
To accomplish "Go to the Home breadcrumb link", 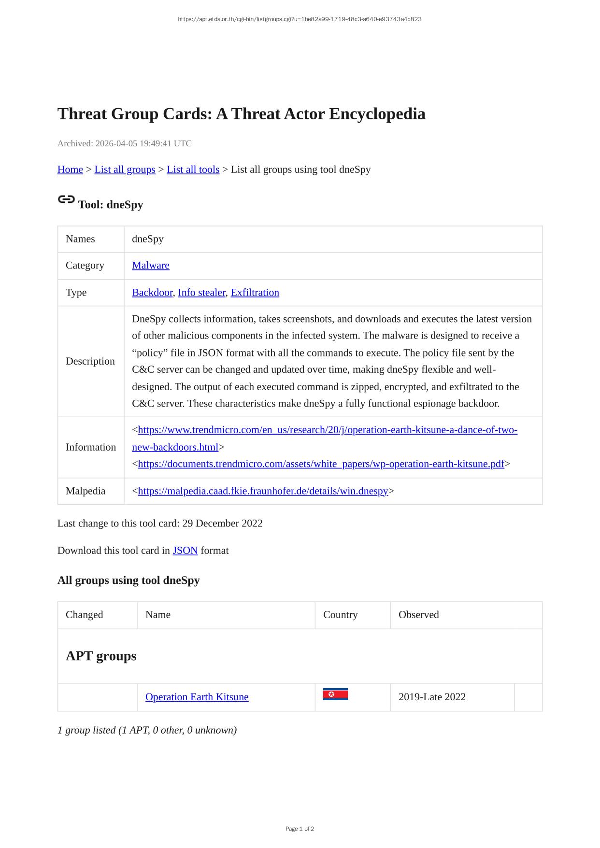I will coord(70,170).
